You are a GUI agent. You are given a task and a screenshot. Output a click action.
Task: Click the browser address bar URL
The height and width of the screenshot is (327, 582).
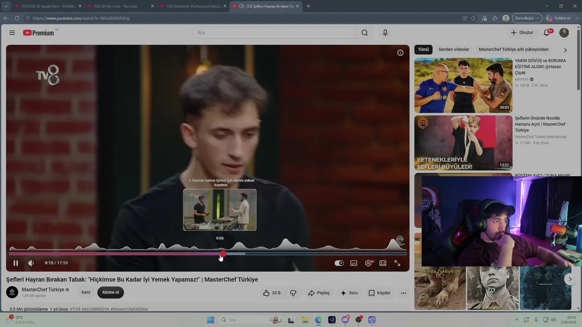81,18
